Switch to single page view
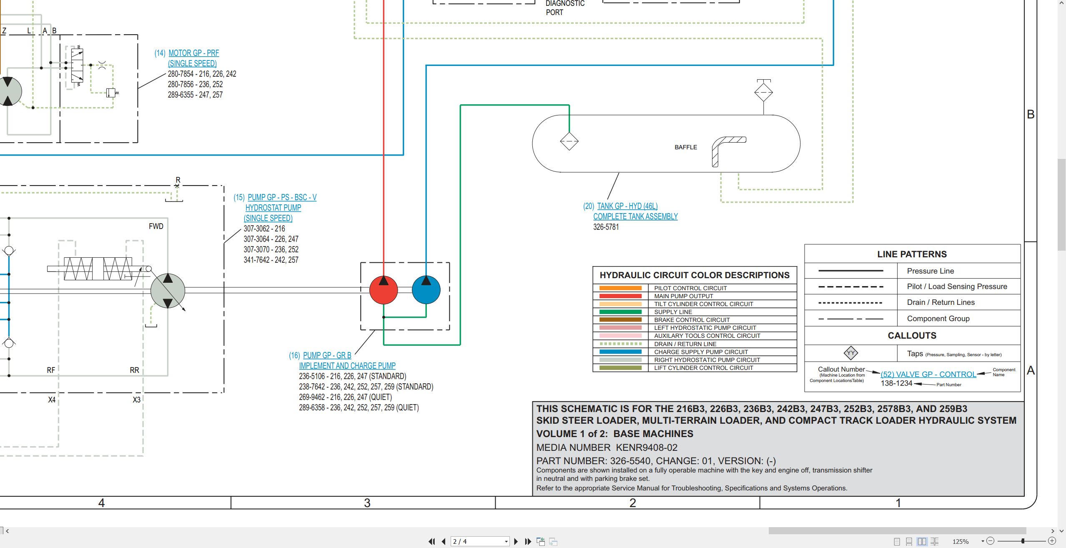This screenshot has width=1066, height=548. tap(897, 541)
